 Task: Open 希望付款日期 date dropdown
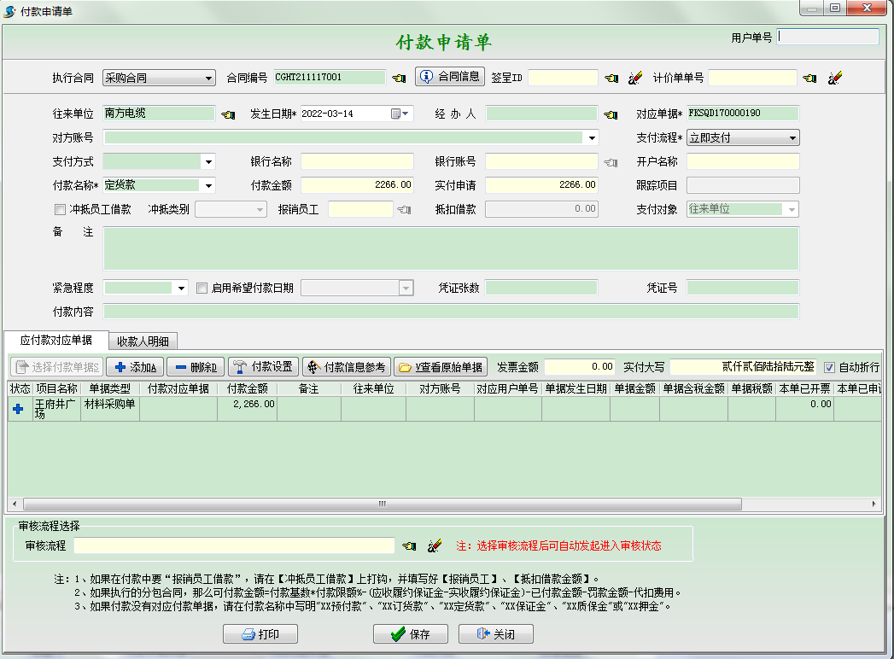(406, 288)
